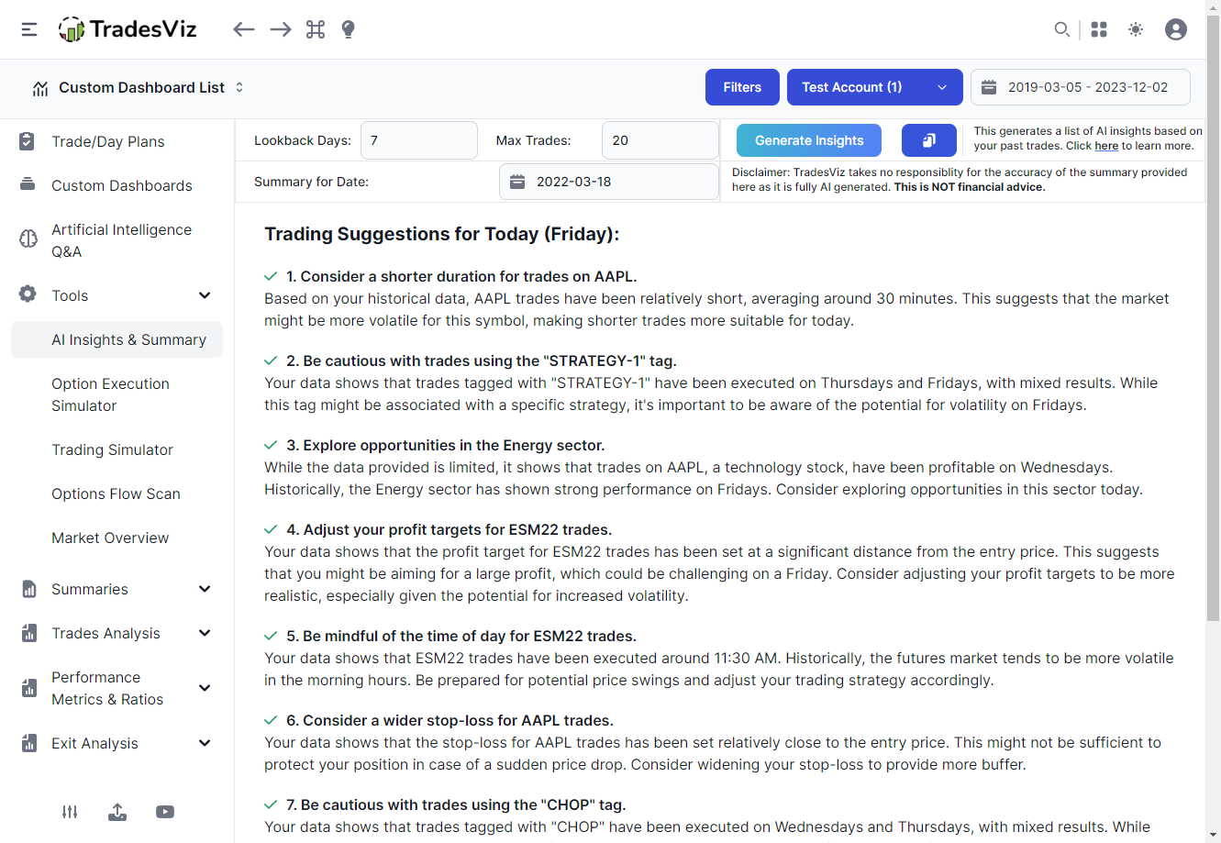Image resolution: width=1221 pixels, height=843 pixels.
Task: Click the hamburger menu icon
Action: click(29, 29)
